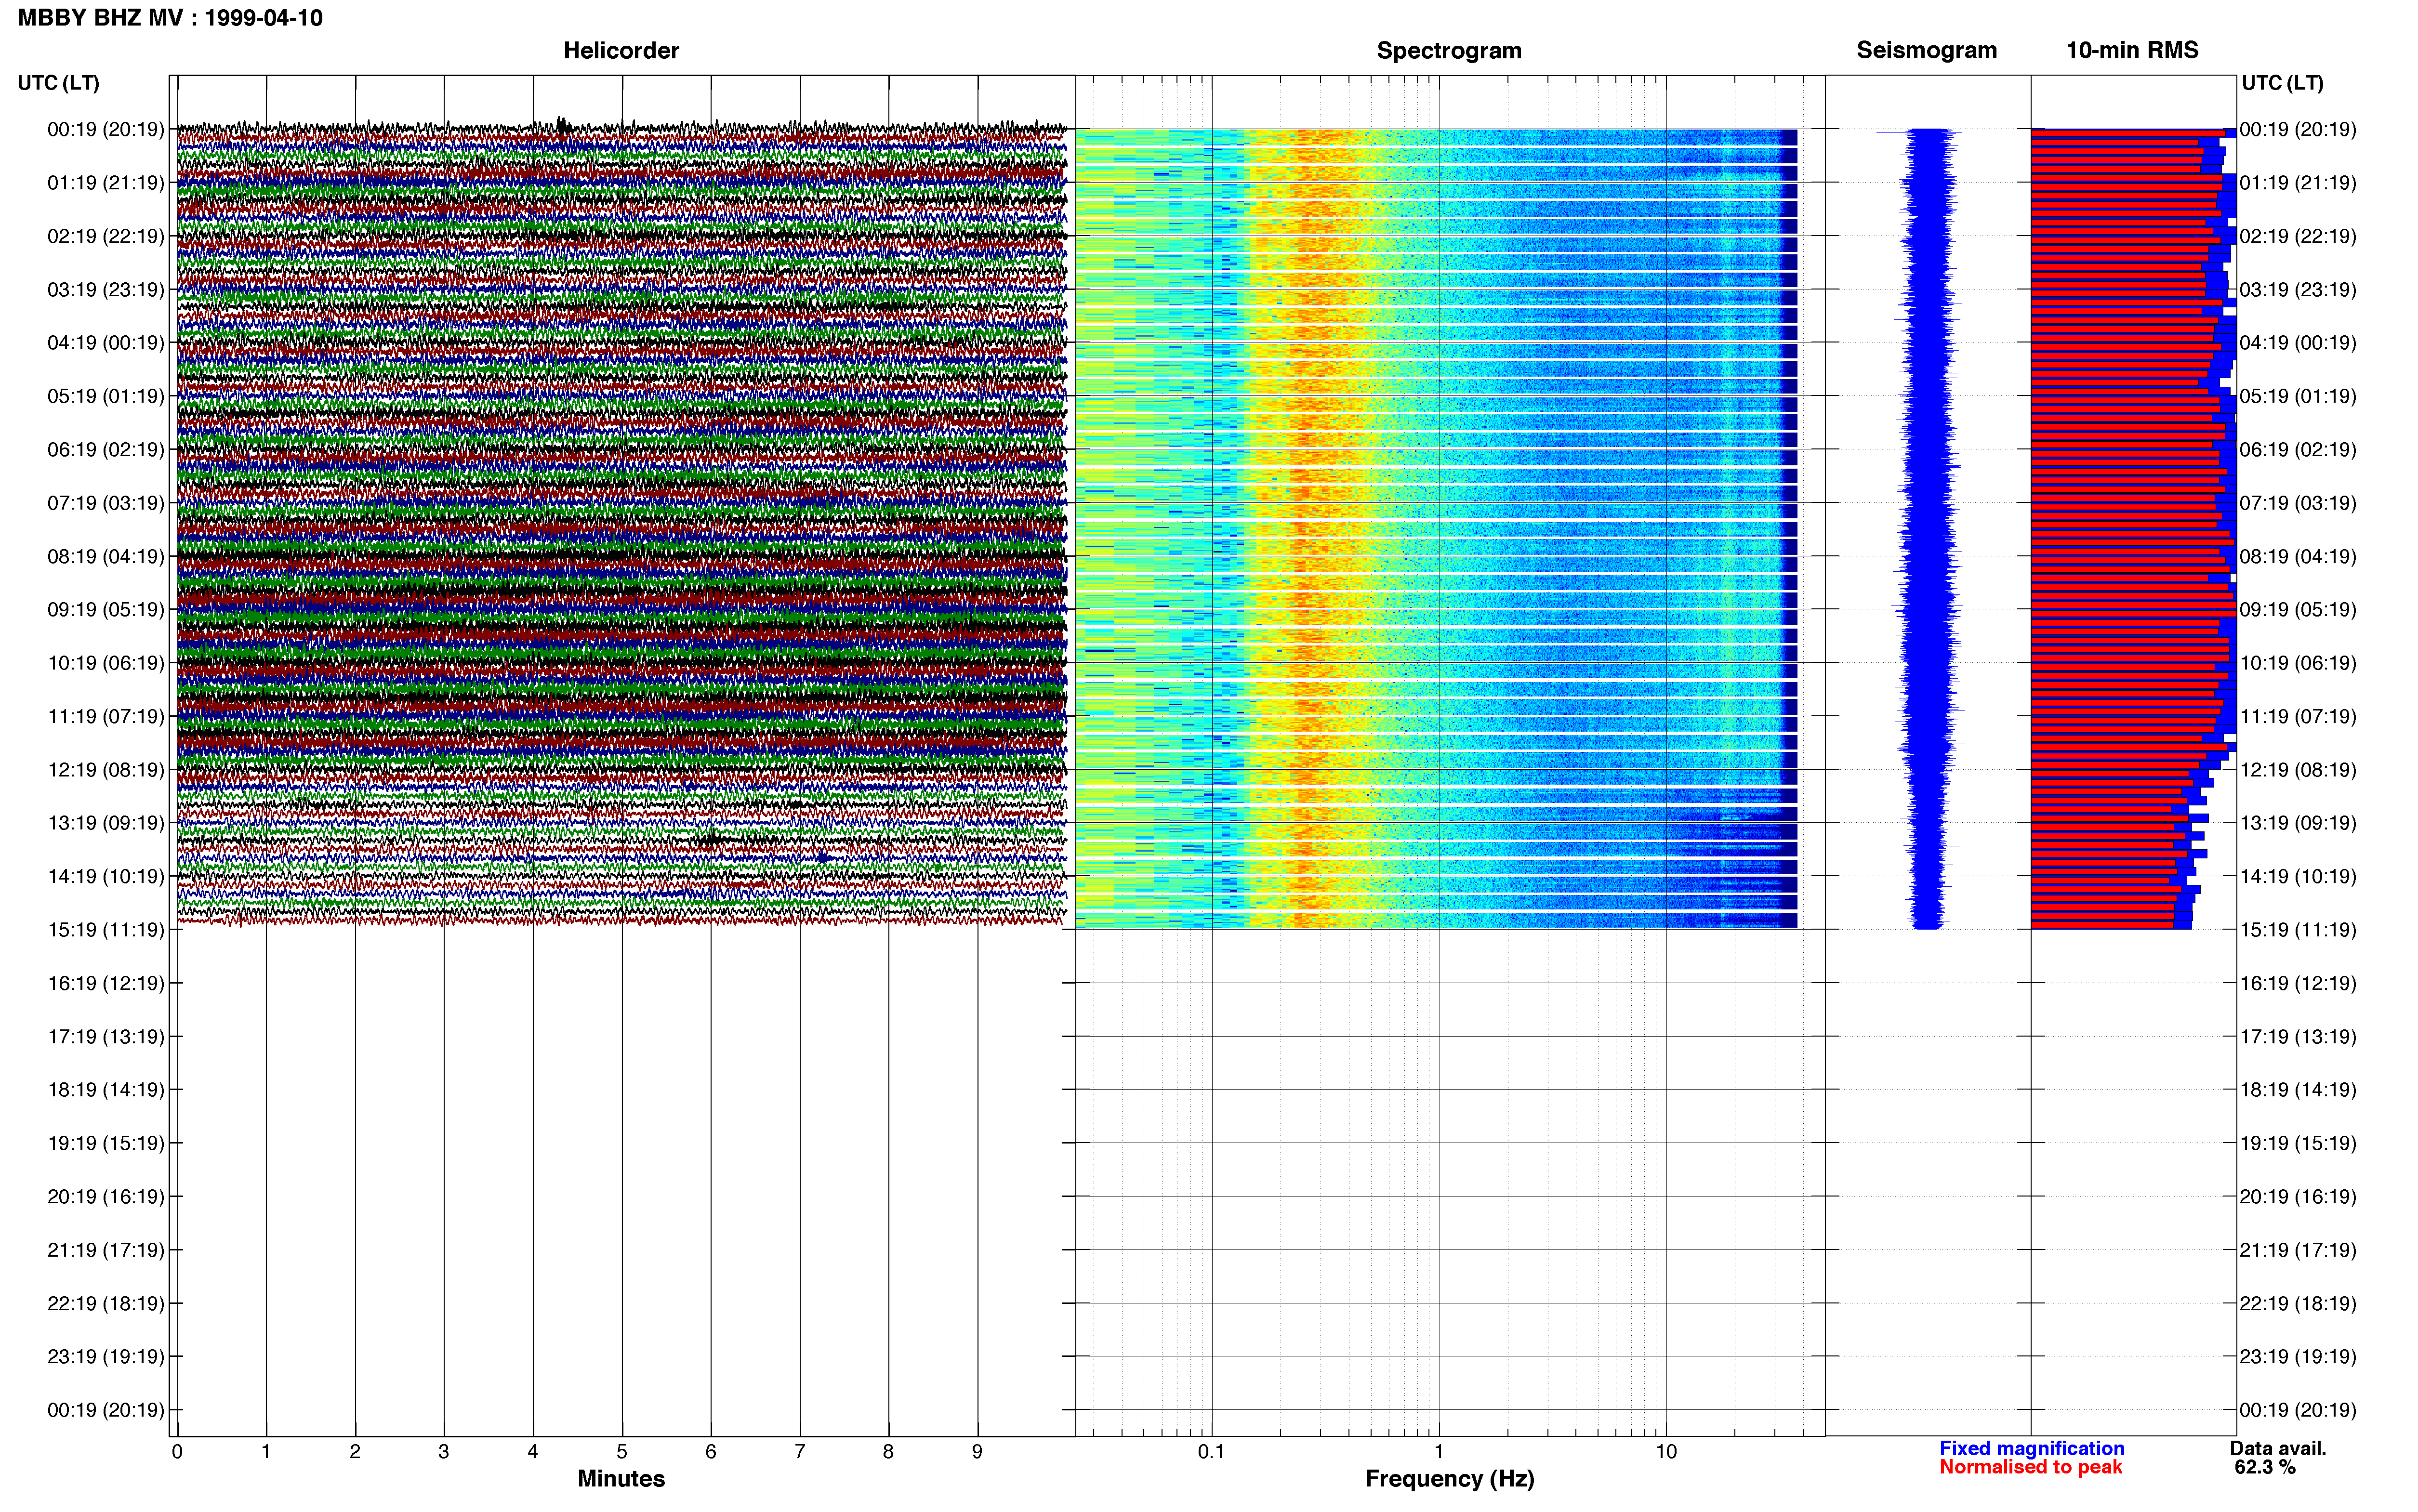The width and height of the screenshot is (2418, 1512).
Task: Click left time label 05:19 (01:19)
Action: 106,396
